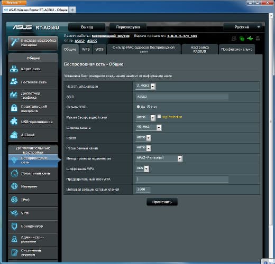The width and height of the screenshot is (275, 264).
Task: Open the channel width 40 MHz dropdown
Action: 149,127
